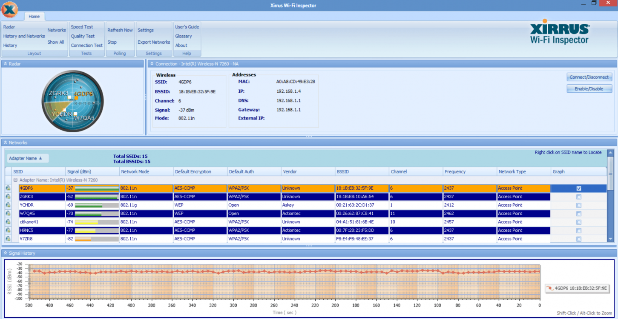Image resolution: width=618 pixels, height=319 pixels.
Task: Enable the Graph checkbox for YCHDR
Action: 578,205
